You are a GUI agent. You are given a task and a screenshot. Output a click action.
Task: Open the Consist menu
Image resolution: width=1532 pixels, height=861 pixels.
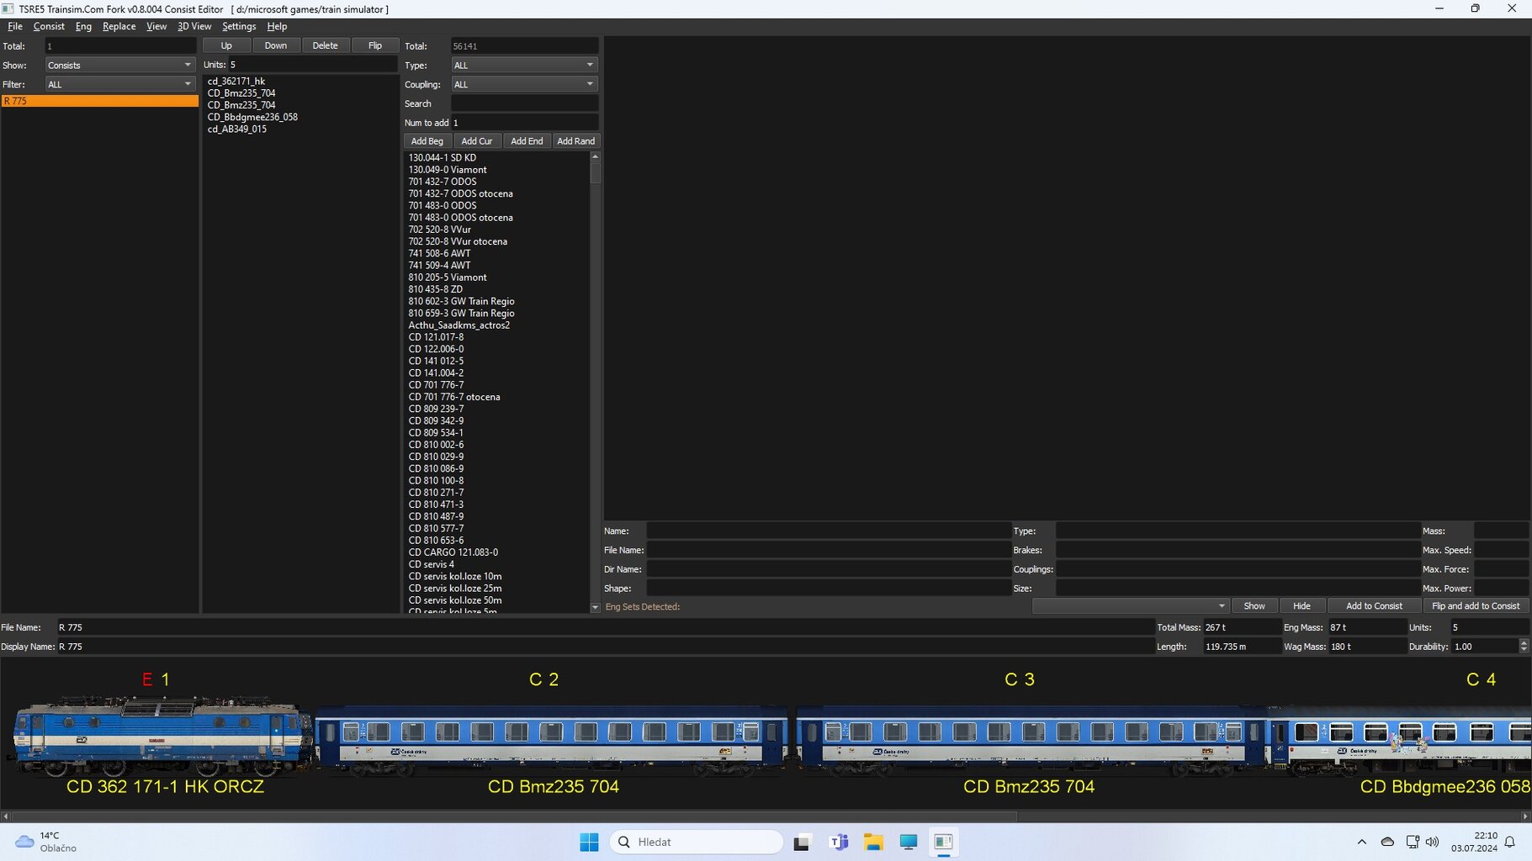click(49, 26)
